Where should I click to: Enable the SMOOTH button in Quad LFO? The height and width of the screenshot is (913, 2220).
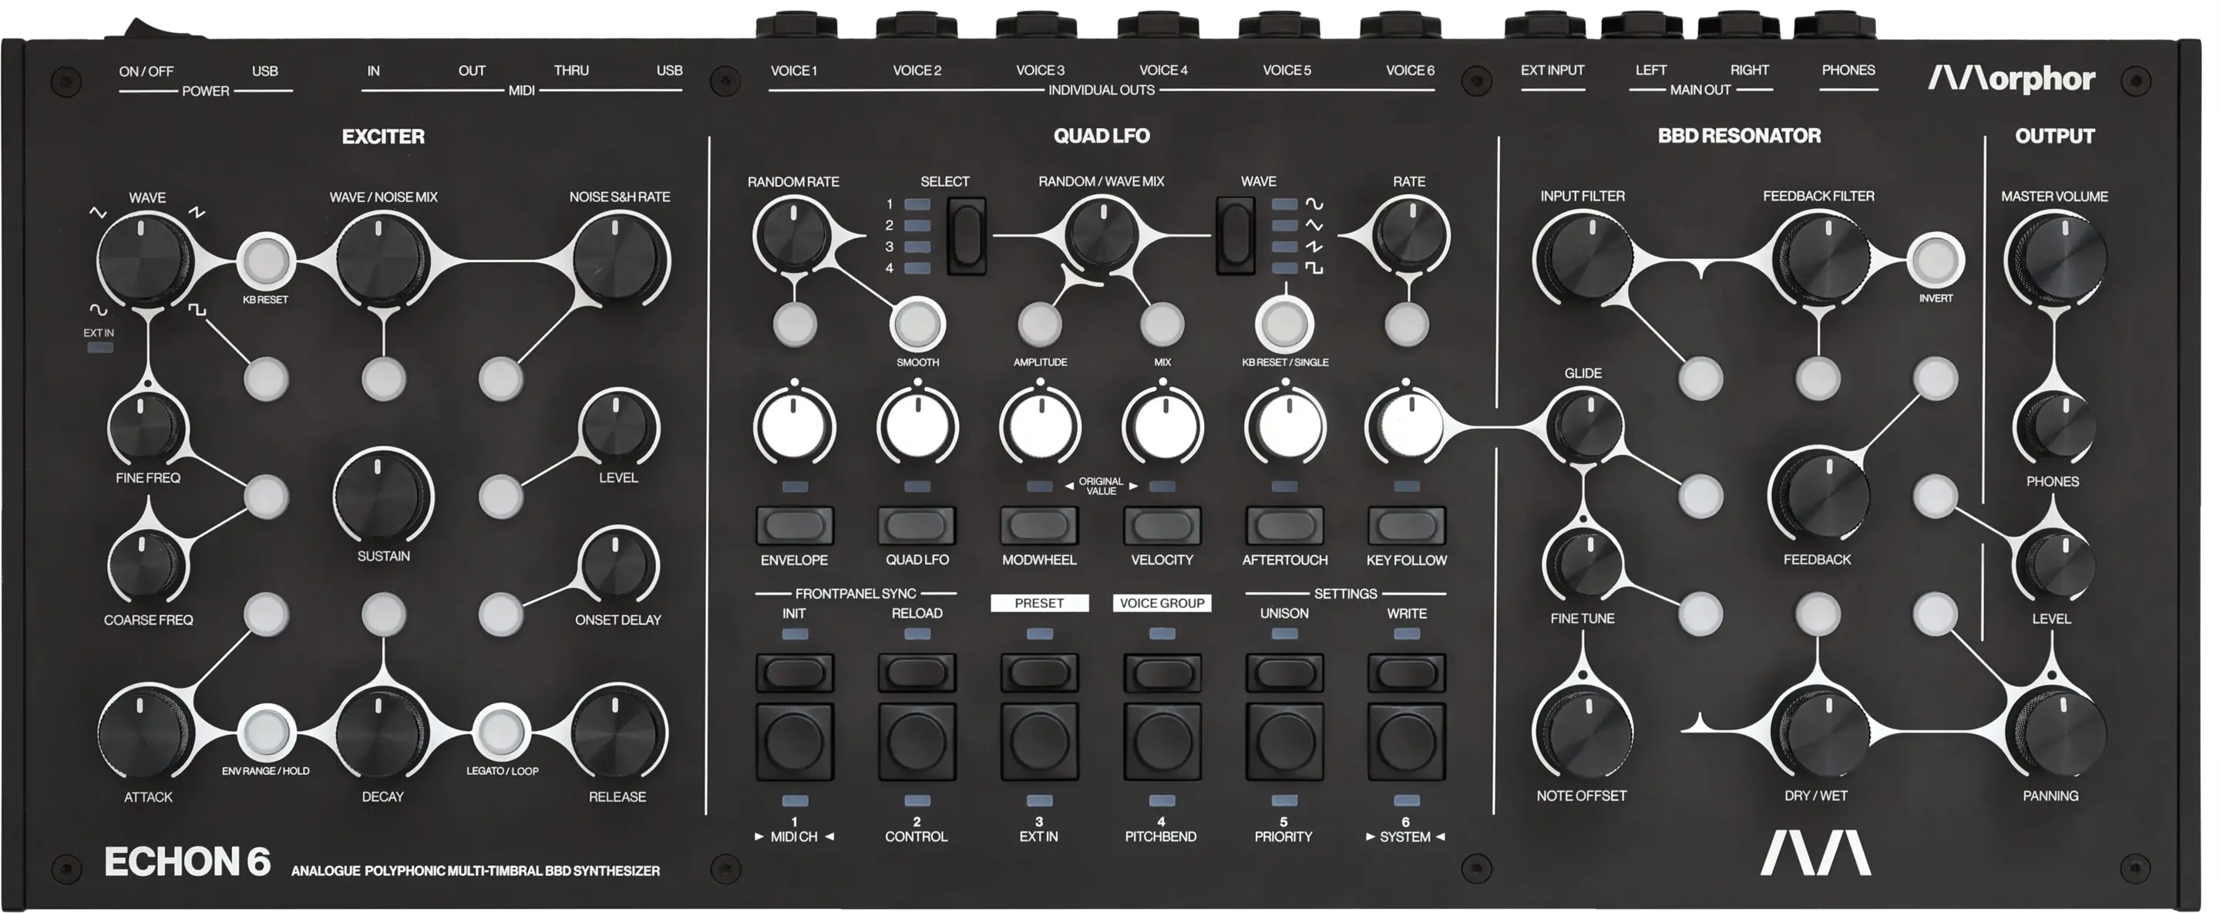917,324
